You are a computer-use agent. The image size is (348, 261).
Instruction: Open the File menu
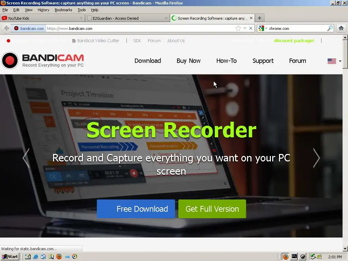[x=5, y=10]
